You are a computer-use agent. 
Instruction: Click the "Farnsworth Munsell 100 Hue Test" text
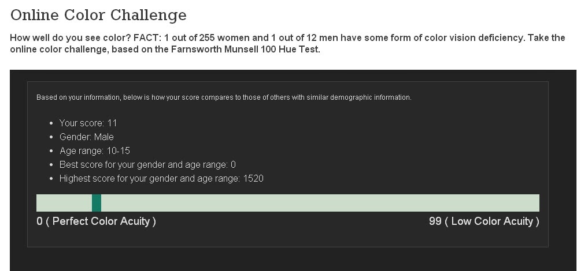[x=245, y=49]
